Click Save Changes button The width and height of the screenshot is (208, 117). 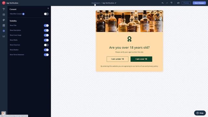point(199,3)
